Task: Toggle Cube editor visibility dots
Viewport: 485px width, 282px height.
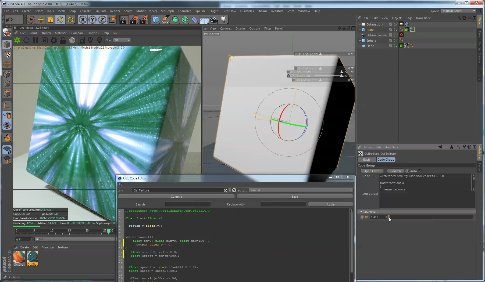Action: click(x=394, y=30)
